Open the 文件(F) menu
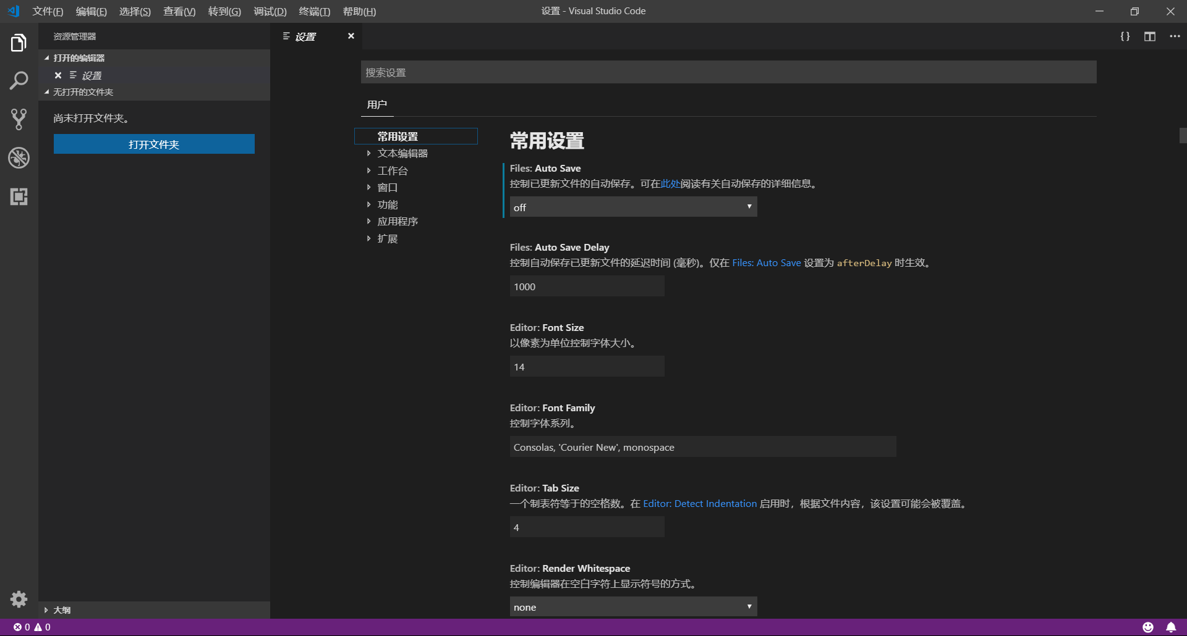Viewport: 1187px width, 636px height. (x=48, y=11)
